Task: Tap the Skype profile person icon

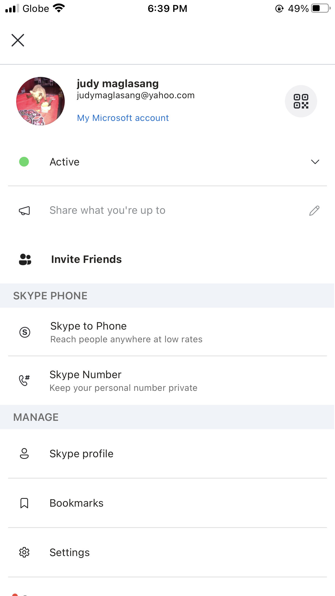Action: pos(24,454)
